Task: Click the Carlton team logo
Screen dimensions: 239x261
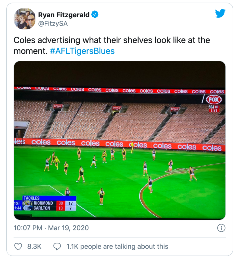Action: pos(27,208)
